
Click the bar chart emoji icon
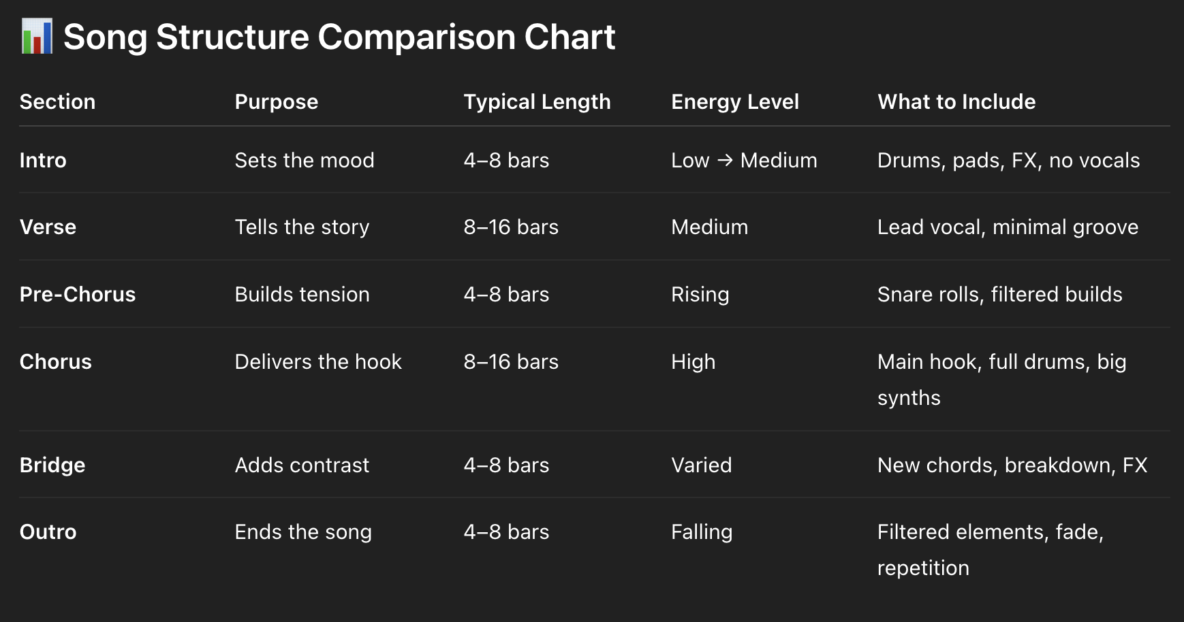[x=37, y=37]
